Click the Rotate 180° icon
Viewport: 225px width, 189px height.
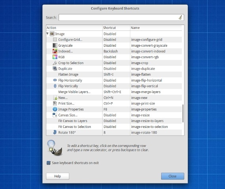[x=55, y=132]
